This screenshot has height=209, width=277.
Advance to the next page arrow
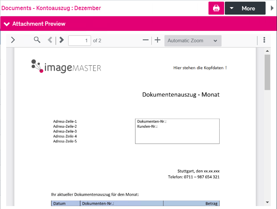pyautogui.click(x=61, y=40)
